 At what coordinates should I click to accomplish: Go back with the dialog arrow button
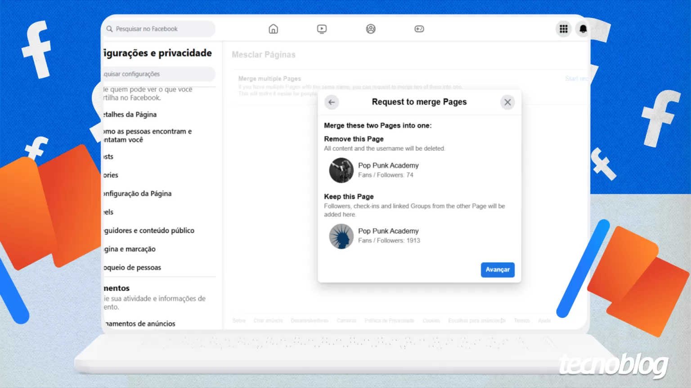332,102
